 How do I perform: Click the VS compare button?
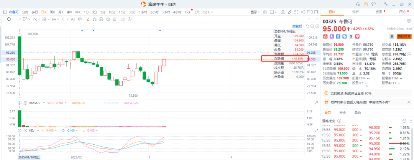(x=303, y=12)
